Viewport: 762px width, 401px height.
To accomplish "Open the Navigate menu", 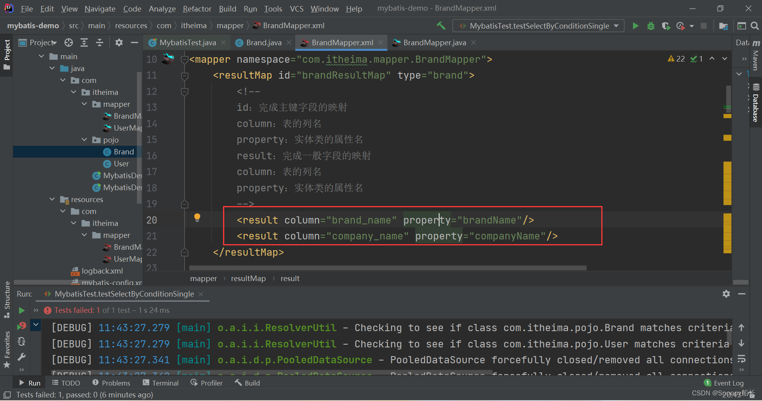I will point(100,9).
